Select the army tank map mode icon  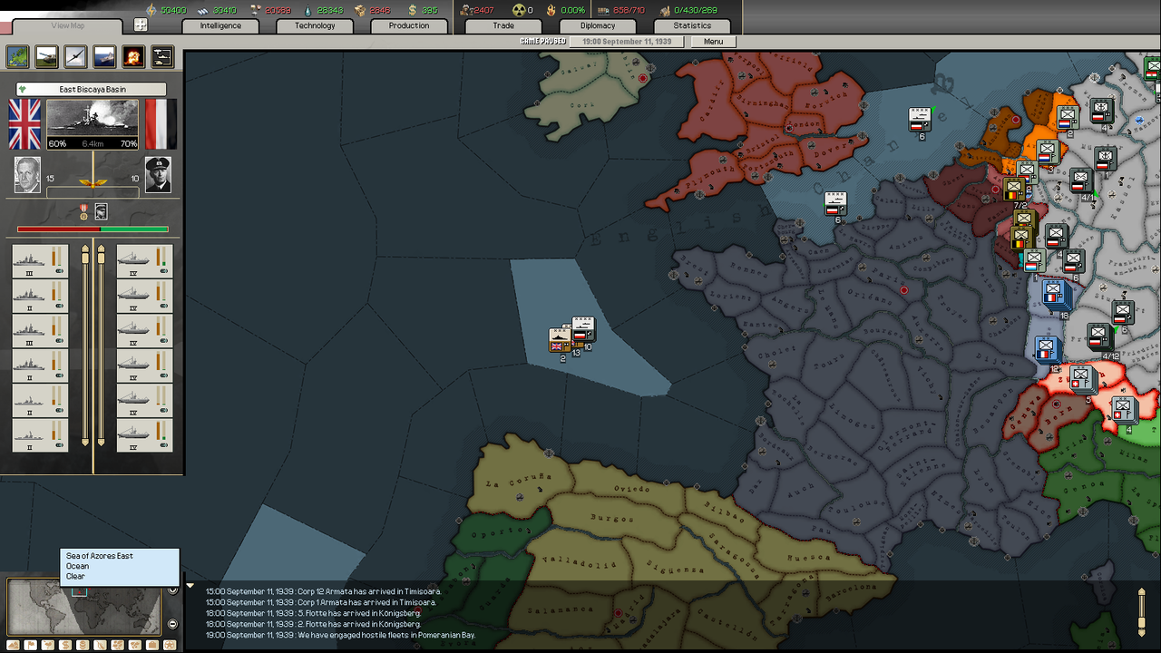(x=46, y=57)
